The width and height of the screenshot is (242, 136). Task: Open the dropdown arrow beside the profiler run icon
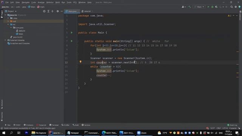click(x=223, y=7)
